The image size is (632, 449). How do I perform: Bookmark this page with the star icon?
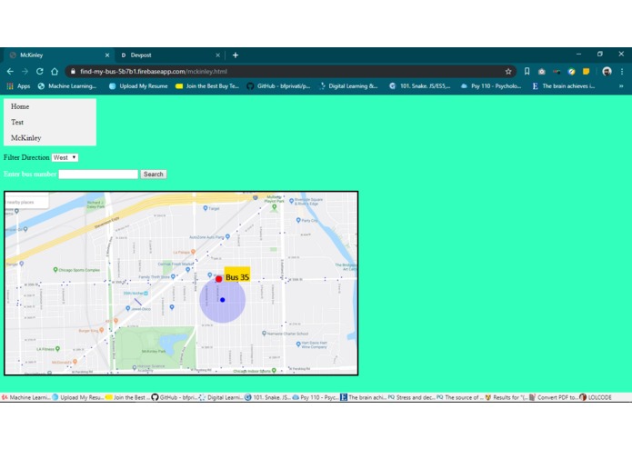(508, 71)
